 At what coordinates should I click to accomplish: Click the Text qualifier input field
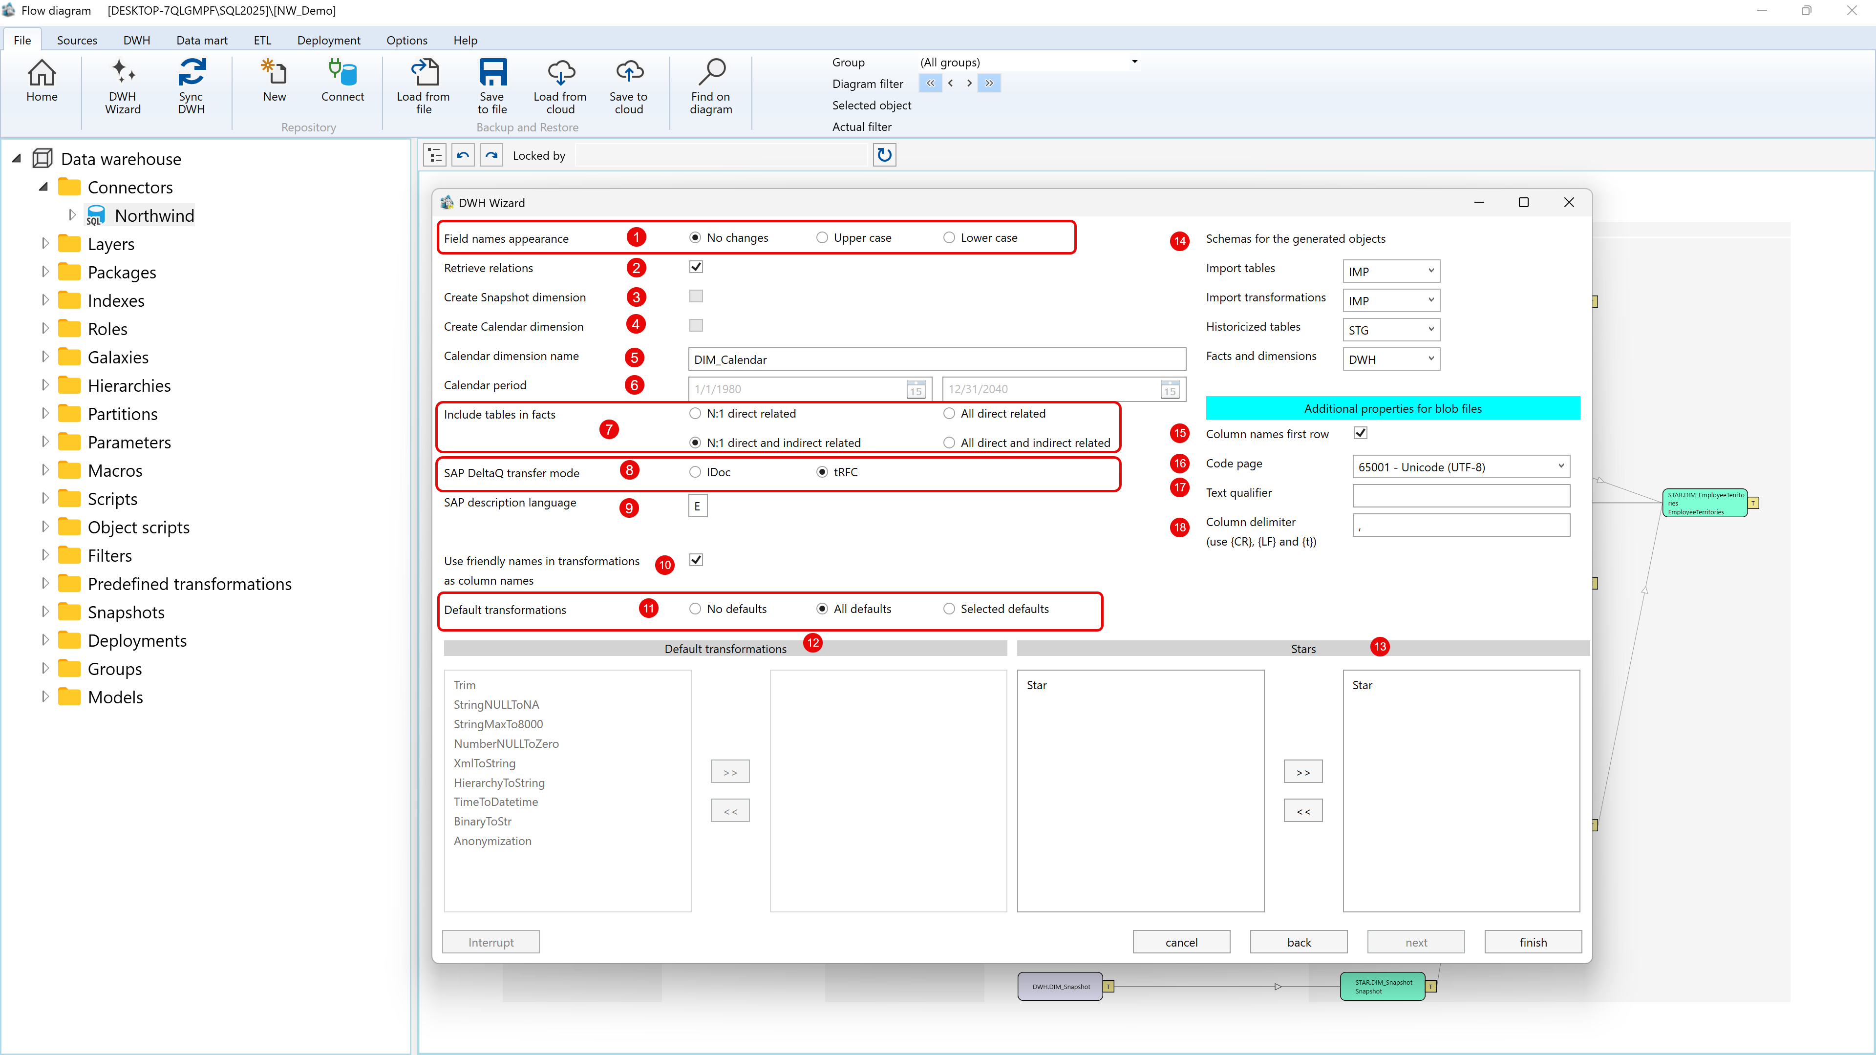1461,496
